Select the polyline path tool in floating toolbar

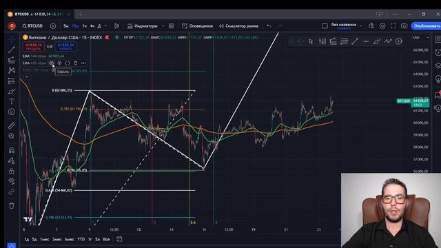[388, 41]
